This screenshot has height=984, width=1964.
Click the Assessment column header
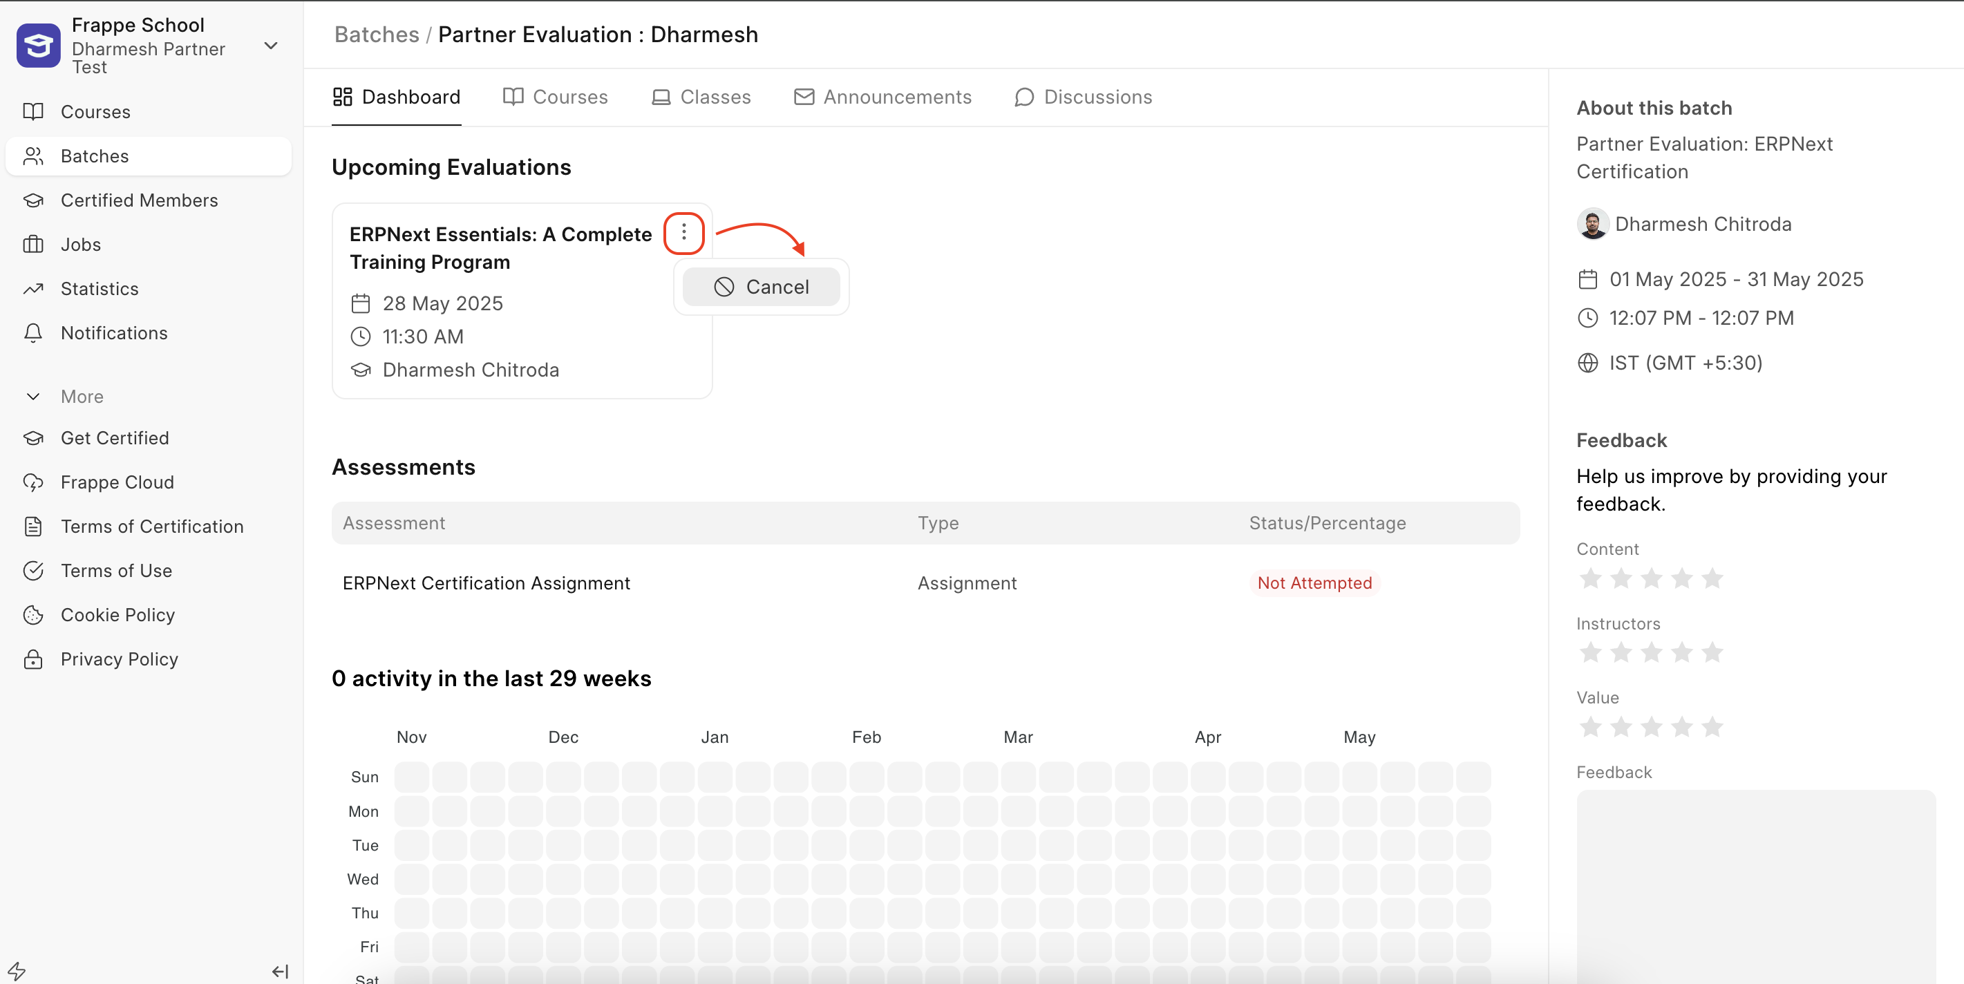coord(393,523)
